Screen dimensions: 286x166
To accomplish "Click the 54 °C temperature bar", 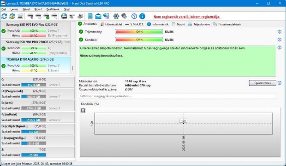I will 34,35.
